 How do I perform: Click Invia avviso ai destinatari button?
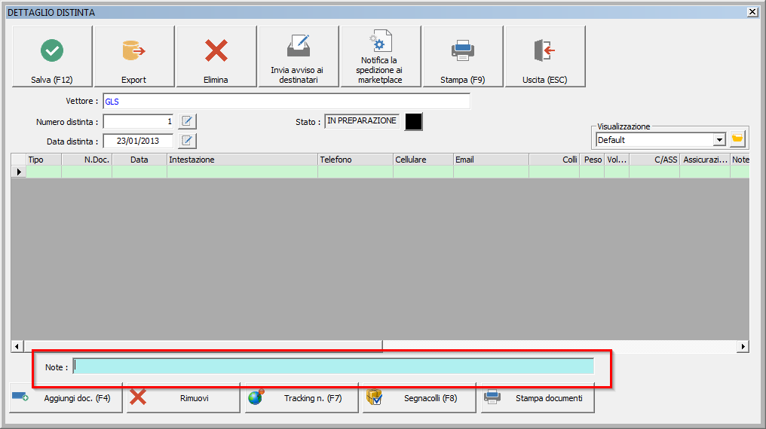tap(298, 56)
